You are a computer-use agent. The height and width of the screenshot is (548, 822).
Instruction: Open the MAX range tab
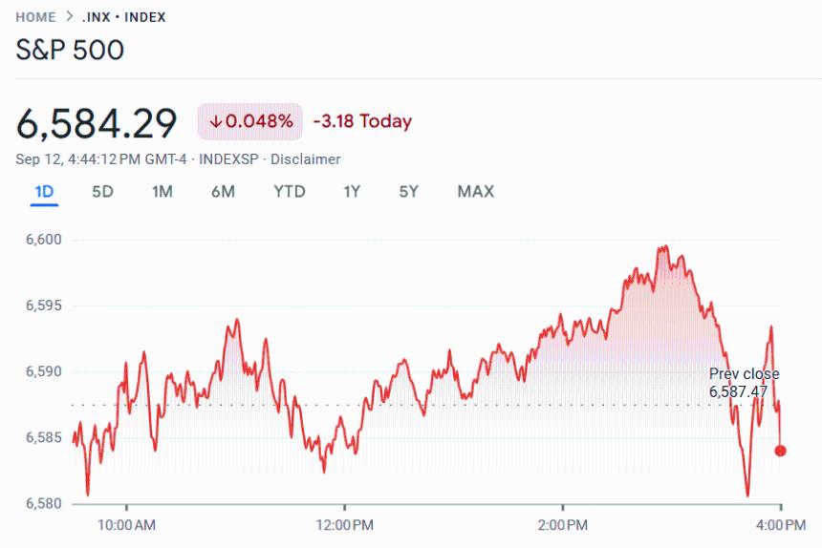coord(475,192)
